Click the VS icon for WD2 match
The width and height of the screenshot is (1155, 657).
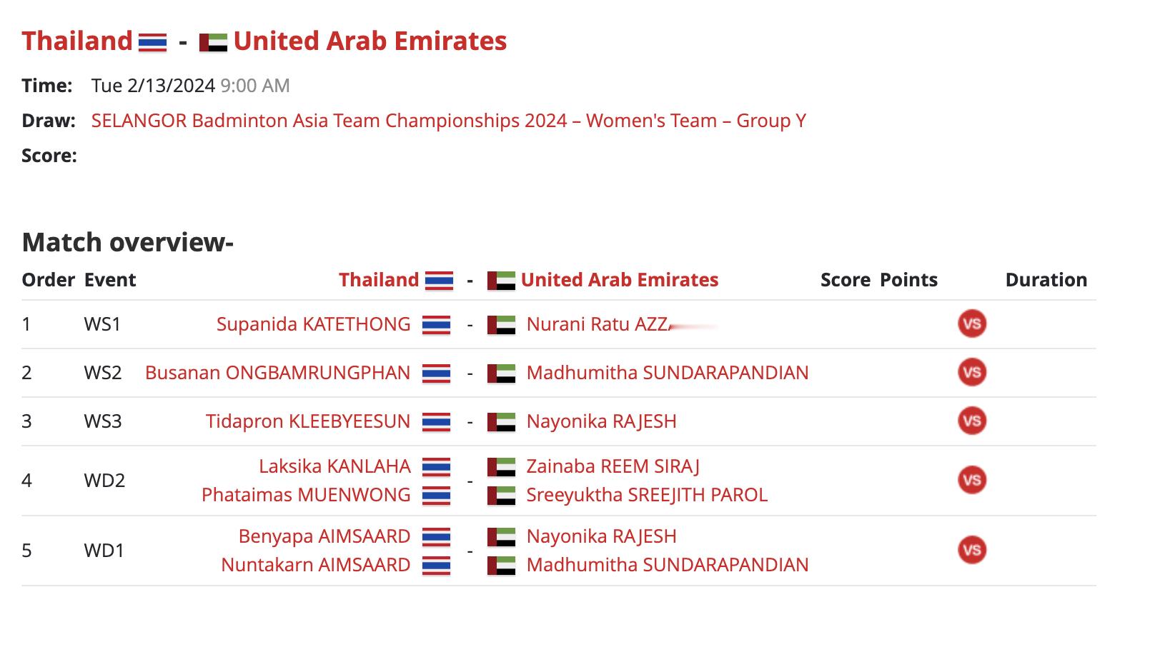click(972, 480)
